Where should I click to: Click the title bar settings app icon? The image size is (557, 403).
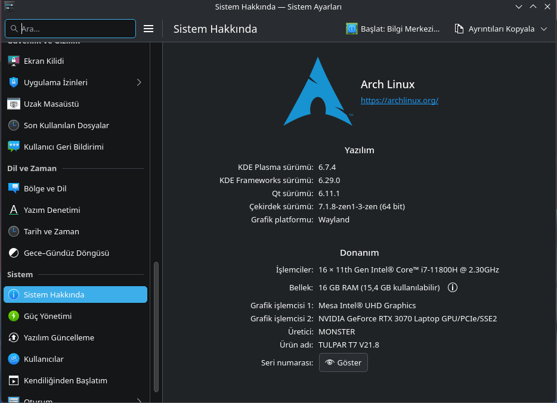(x=9, y=7)
